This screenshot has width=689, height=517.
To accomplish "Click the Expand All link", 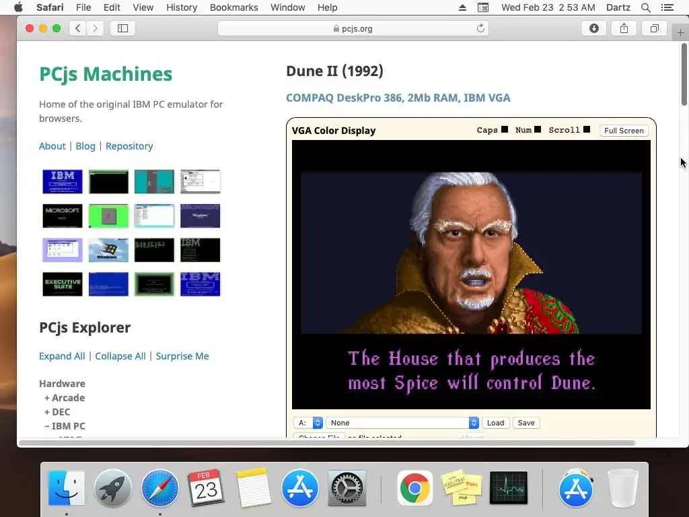I will (62, 356).
